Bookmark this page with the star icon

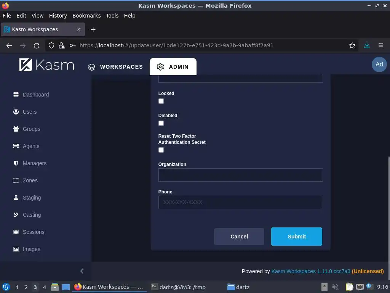click(352, 46)
